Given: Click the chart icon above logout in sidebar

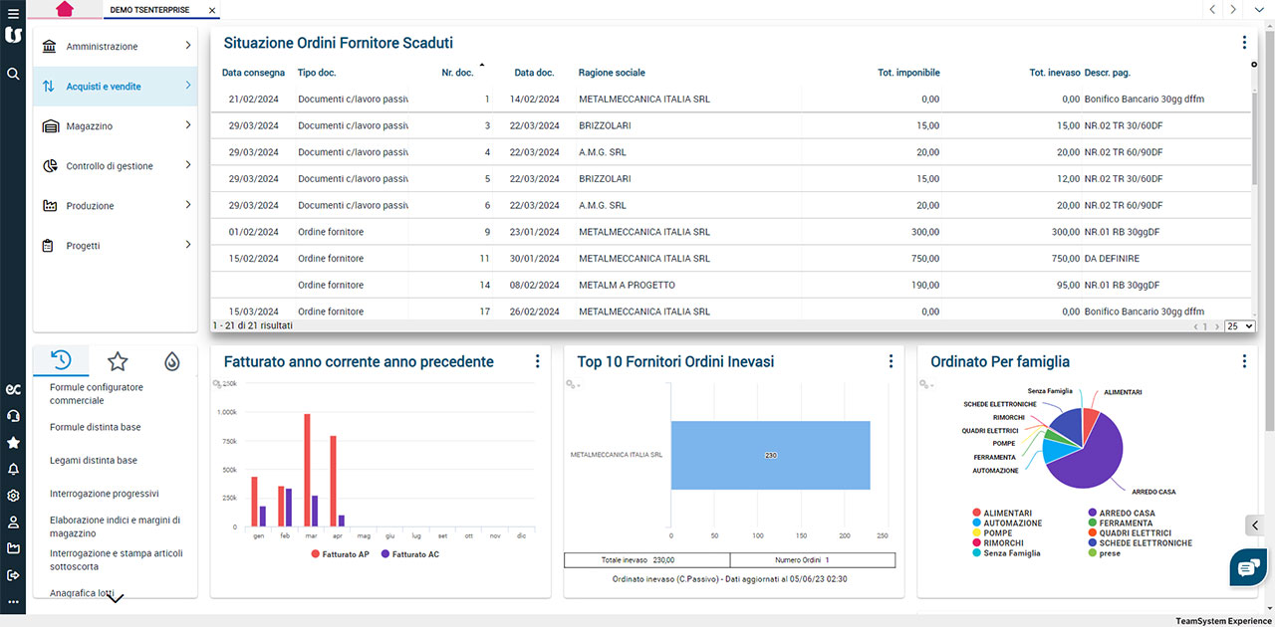Looking at the screenshot, I should click(x=13, y=548).
